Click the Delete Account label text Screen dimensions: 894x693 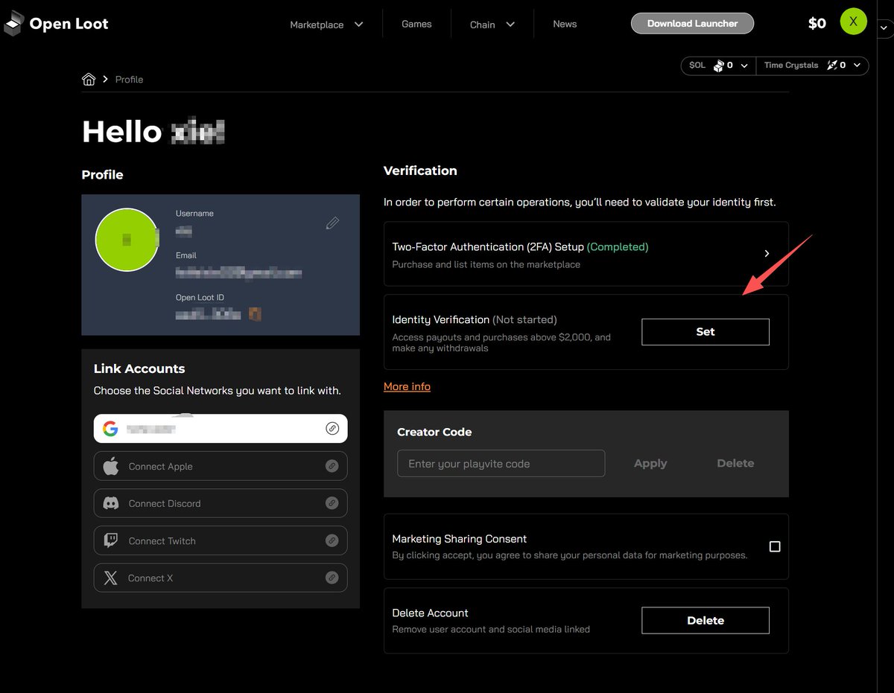coord(431,613)
